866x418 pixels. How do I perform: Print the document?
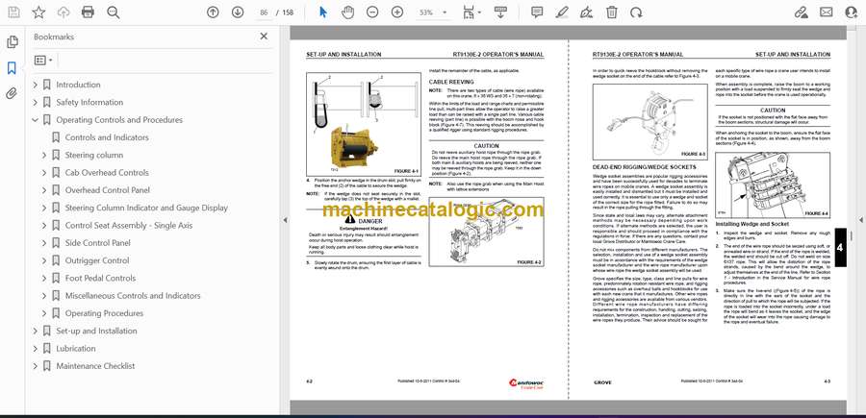[88, 12]
